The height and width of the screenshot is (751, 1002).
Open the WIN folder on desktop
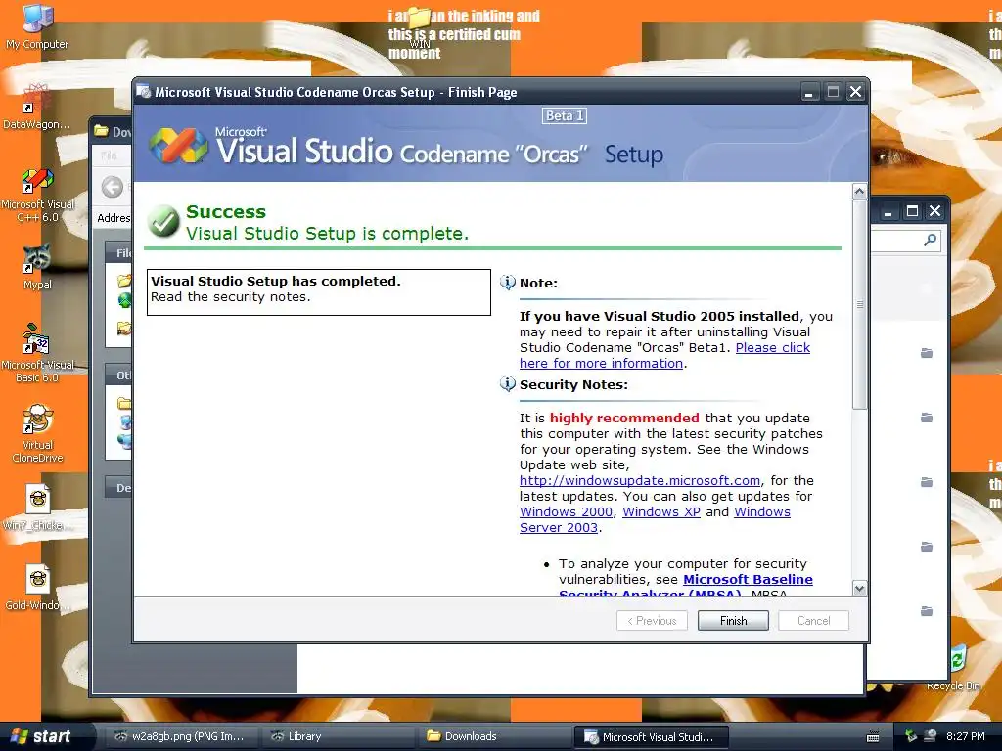pos(420,28)
